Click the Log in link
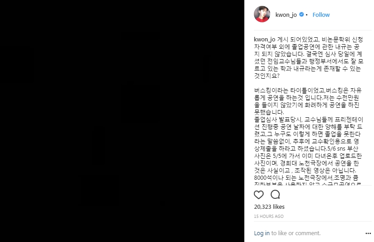 point(262,233)
